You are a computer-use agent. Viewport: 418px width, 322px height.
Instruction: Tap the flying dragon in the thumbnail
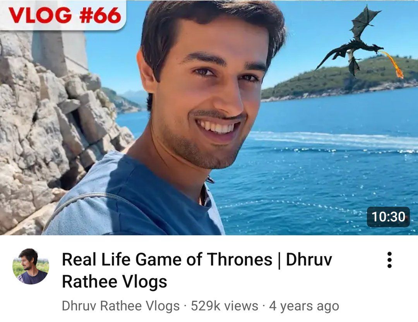[352, 43]
